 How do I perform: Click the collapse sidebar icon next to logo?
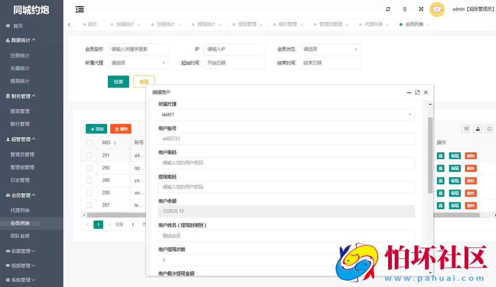(x=80, y=9)
